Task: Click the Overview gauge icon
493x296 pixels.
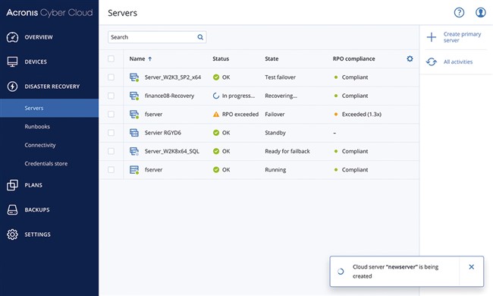Action: pos(12,37)
